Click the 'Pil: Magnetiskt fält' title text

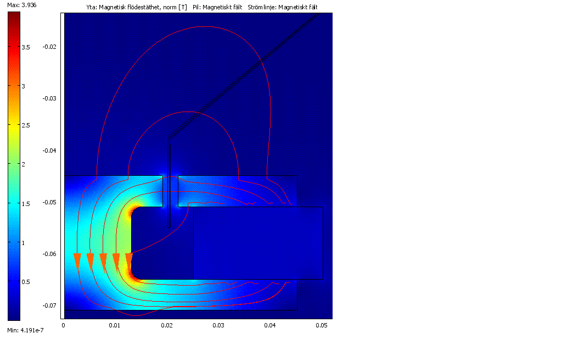click(x=217, y=7)
